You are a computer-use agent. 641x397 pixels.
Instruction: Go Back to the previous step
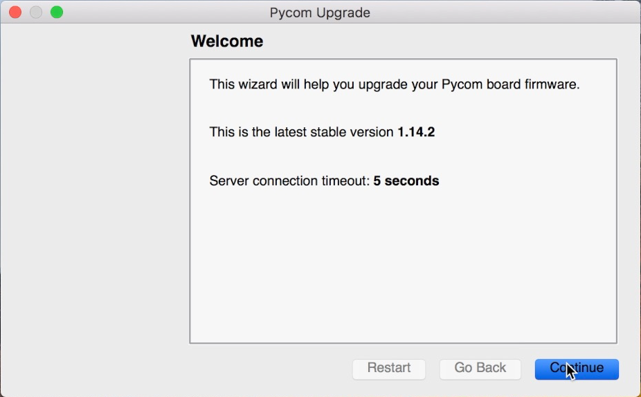480,369
